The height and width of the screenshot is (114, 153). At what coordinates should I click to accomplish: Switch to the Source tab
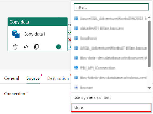[33, 78]
